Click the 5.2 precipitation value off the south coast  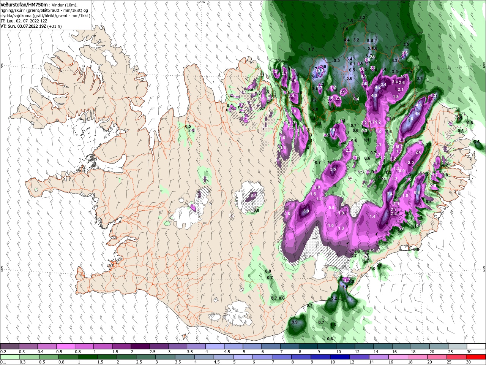tap(335, 298)
